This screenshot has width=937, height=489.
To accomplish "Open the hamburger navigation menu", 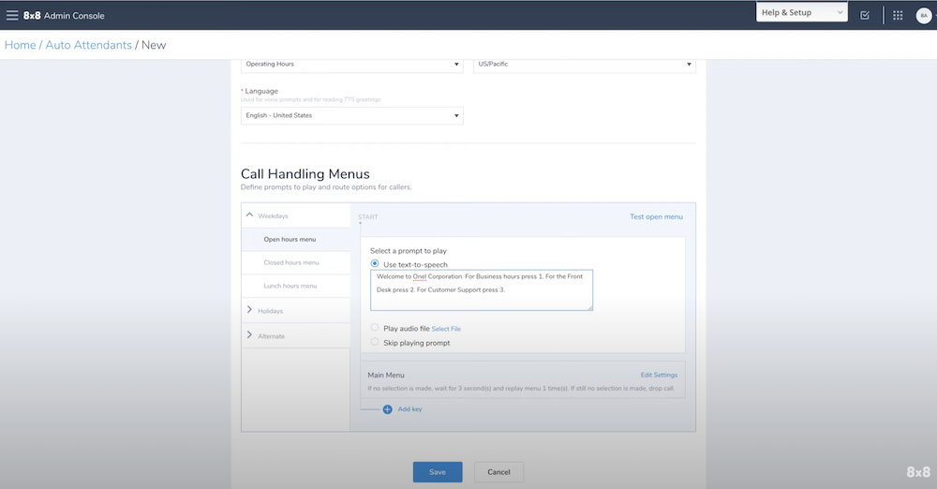I will pos(12,16).
